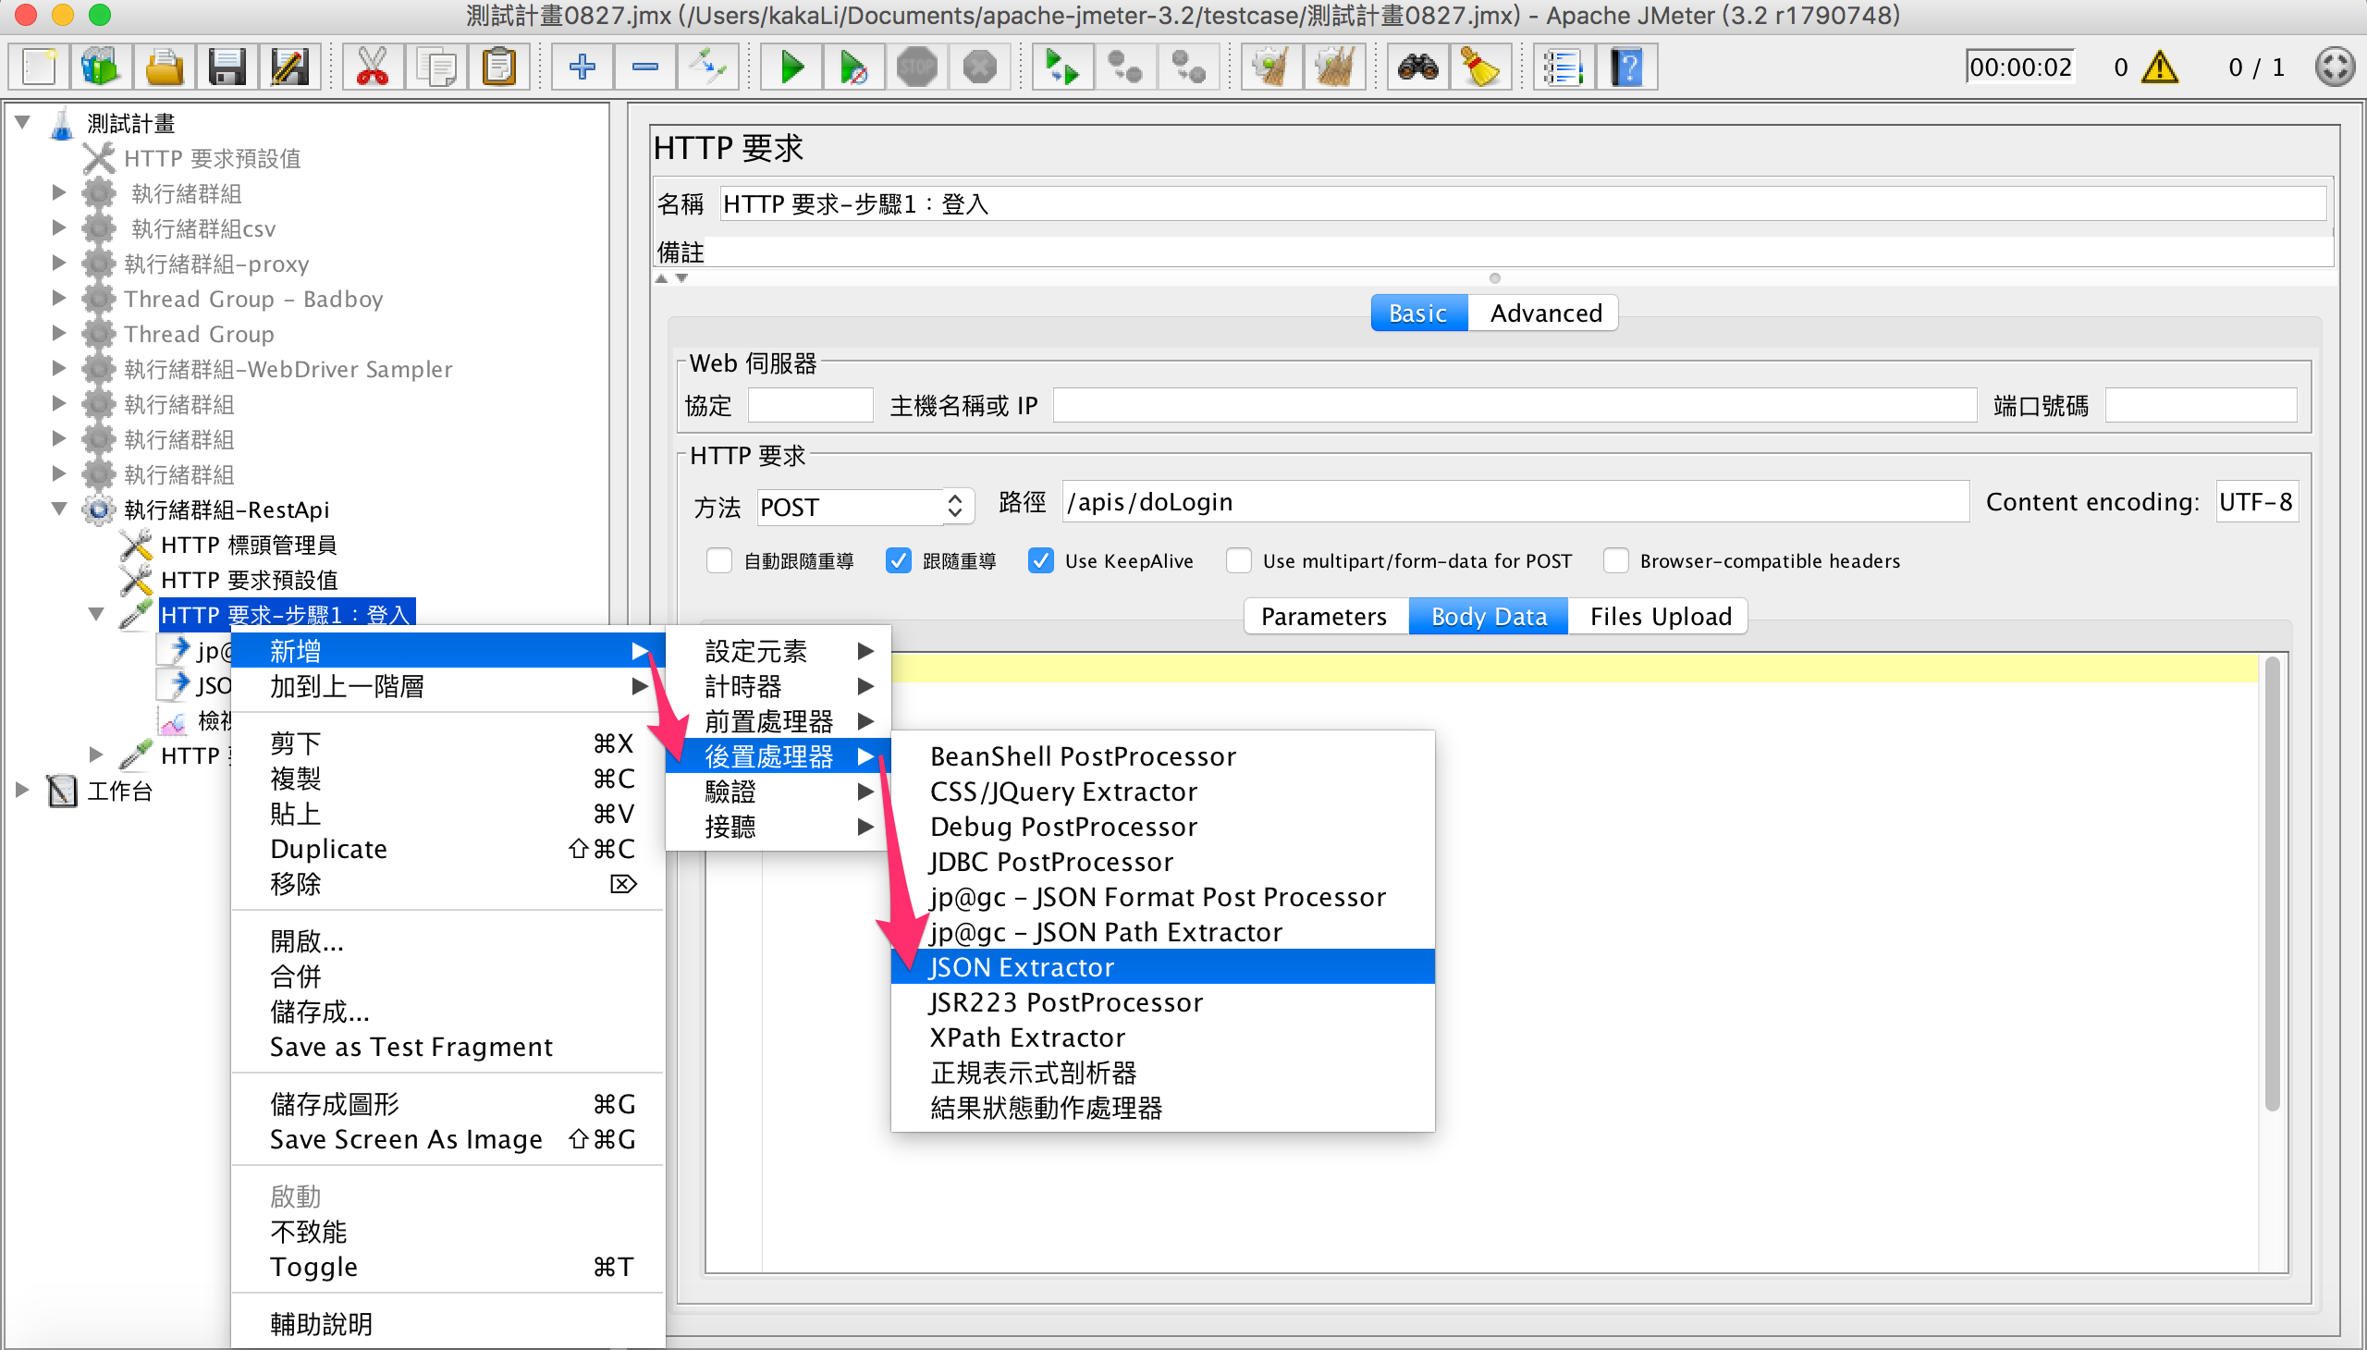The image size is (2367, 1350).
Task: Click the yellow warning triangle icon
Action: click(2159, 67)
